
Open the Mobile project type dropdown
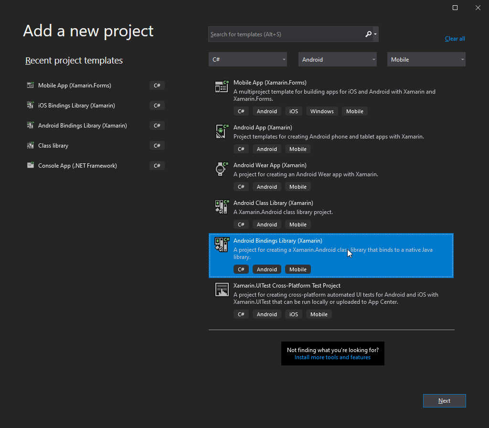point(426,59)
